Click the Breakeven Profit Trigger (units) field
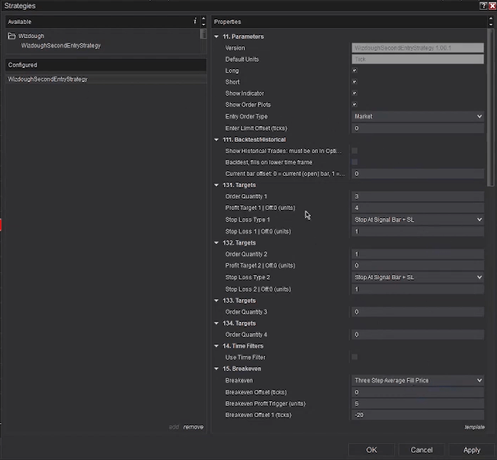Viewport: 497px width, 460px height. (418, 404)
